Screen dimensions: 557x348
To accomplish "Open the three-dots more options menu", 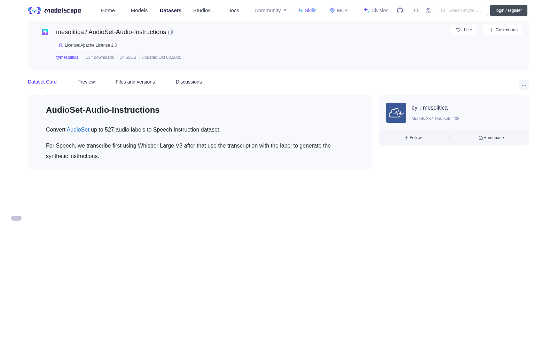I will [x=524, y=85].
